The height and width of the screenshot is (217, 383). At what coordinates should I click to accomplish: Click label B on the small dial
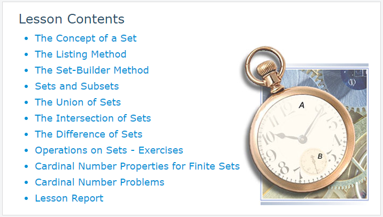click(320, 156)
